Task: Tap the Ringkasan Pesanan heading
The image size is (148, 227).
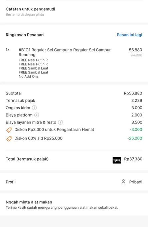Action: coord(25,35)
